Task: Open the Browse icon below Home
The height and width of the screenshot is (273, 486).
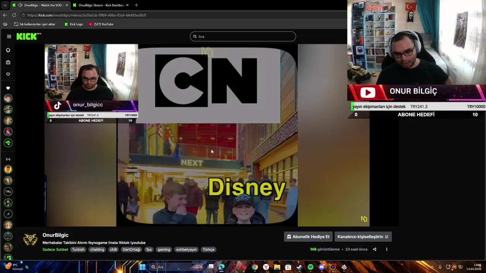Action: [8, 62]
